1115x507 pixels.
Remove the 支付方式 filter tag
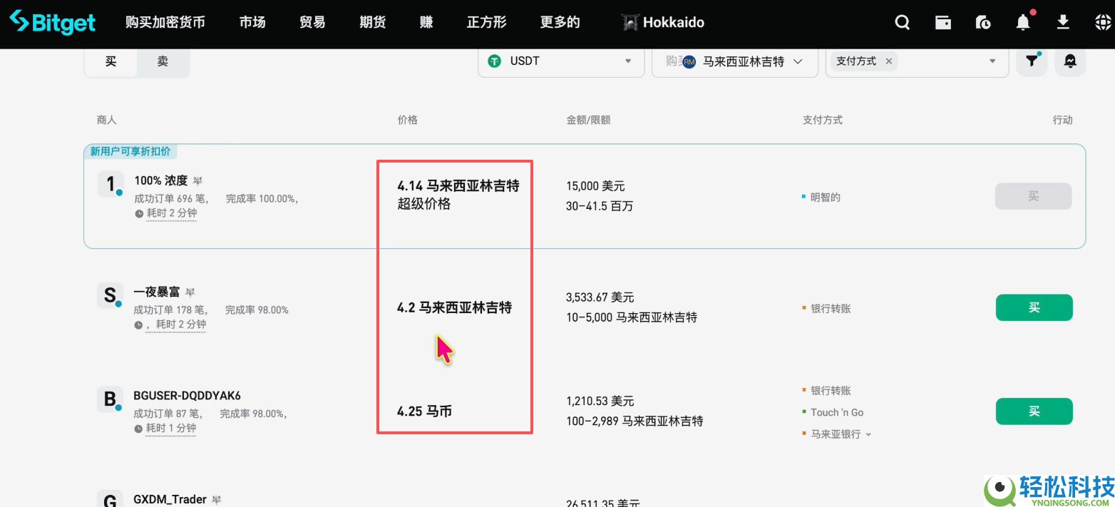pyautogui.click(x=889, y=61)
